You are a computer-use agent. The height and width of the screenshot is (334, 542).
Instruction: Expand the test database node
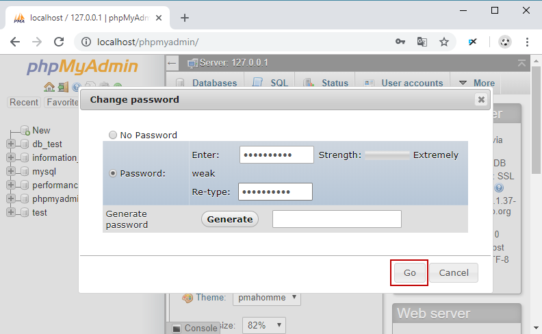pos(11,212)
